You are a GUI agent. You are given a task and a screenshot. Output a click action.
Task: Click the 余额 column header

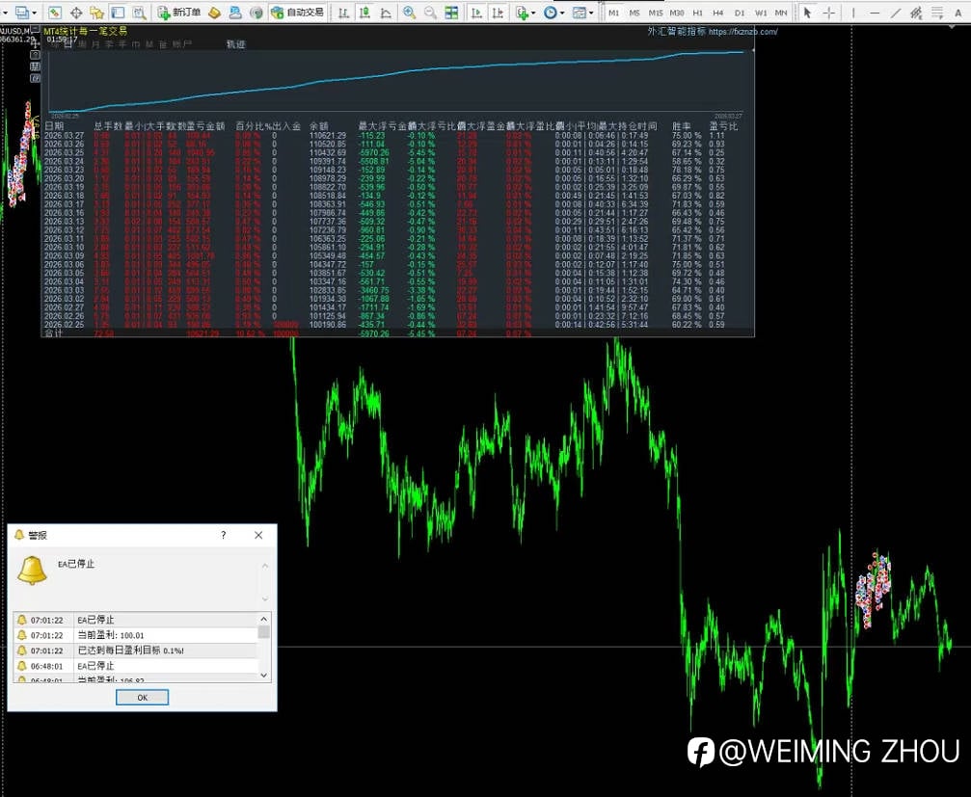click(x=319, y=126)
